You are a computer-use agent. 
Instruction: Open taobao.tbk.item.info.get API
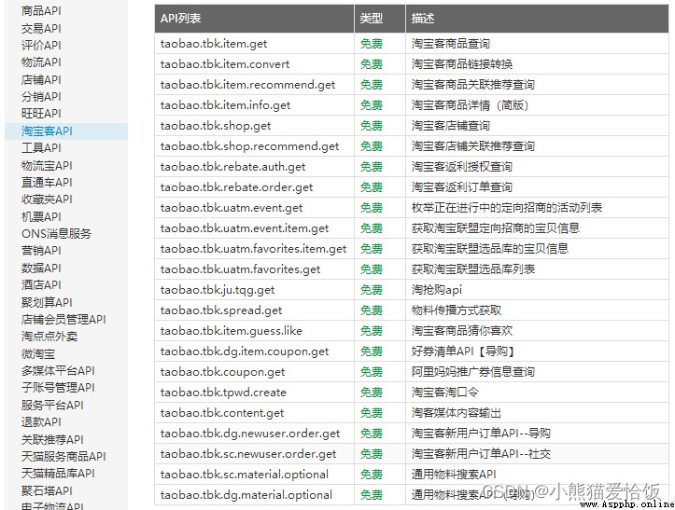(225, 105)
